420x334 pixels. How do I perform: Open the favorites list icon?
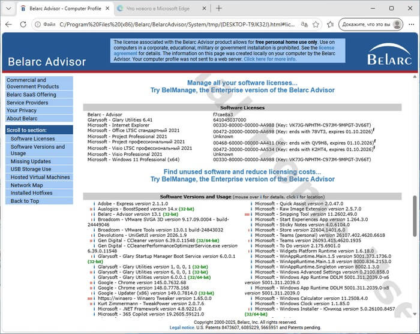coord(330,25)
